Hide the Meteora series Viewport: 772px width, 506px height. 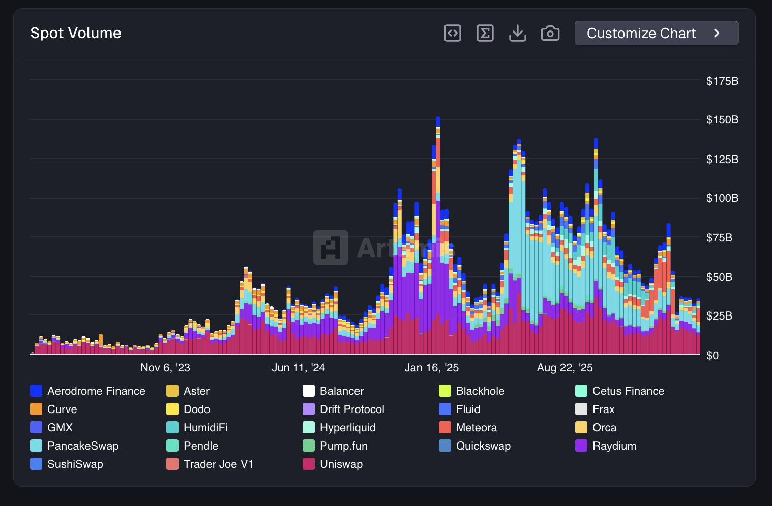pyautogui.click(x=468, y=427)
